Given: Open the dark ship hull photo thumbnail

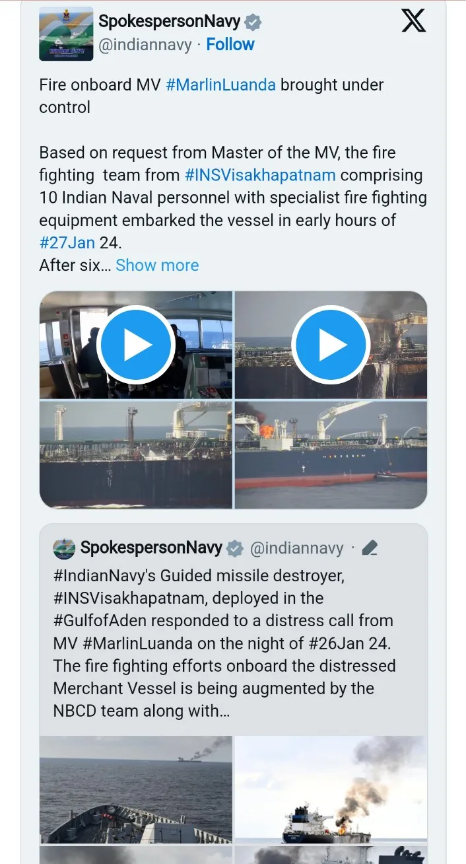Looking at the screenshot, I should (135, 454).
